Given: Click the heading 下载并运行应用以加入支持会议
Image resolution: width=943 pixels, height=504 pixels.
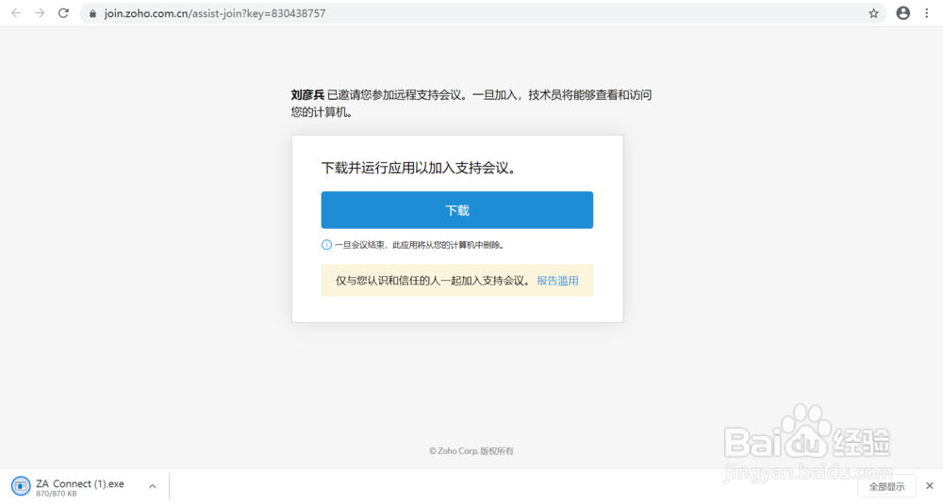Looking at the screenshot, I should pos(420,169).
